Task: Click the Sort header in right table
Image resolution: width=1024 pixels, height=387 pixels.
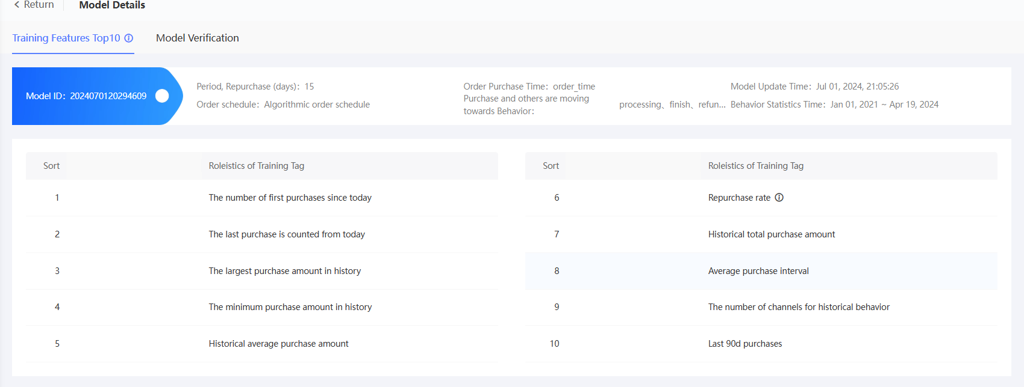Action: [551, 166]
